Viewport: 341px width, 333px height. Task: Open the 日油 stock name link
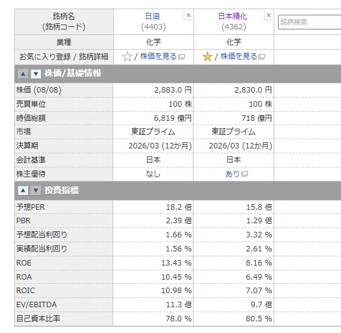click(x=152, y=17)
